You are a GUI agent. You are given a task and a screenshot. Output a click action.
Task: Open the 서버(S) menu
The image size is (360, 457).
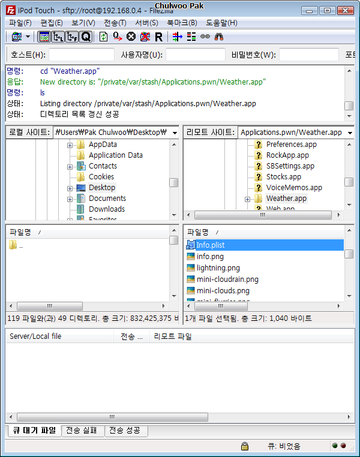point(146,23)
